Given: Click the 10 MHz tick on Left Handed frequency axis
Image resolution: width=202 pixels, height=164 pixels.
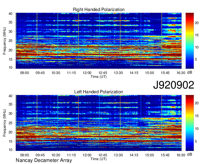Looking at the screenshot, I should pyautogui.click(x=11, y=150).
